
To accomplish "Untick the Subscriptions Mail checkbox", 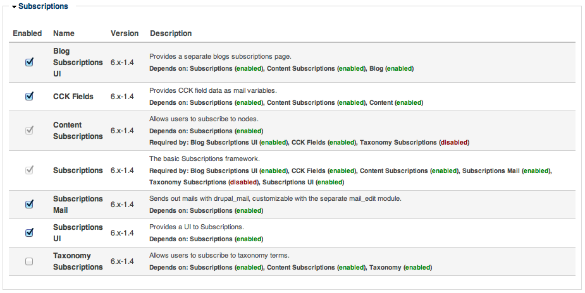I will tap(29, 204).
